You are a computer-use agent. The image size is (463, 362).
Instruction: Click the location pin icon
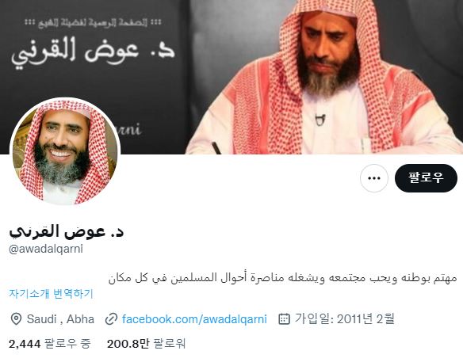coord(16,319)
